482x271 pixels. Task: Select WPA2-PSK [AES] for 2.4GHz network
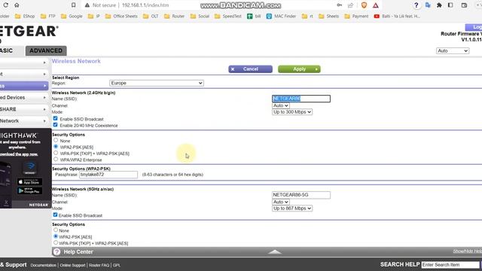(56, 147)
